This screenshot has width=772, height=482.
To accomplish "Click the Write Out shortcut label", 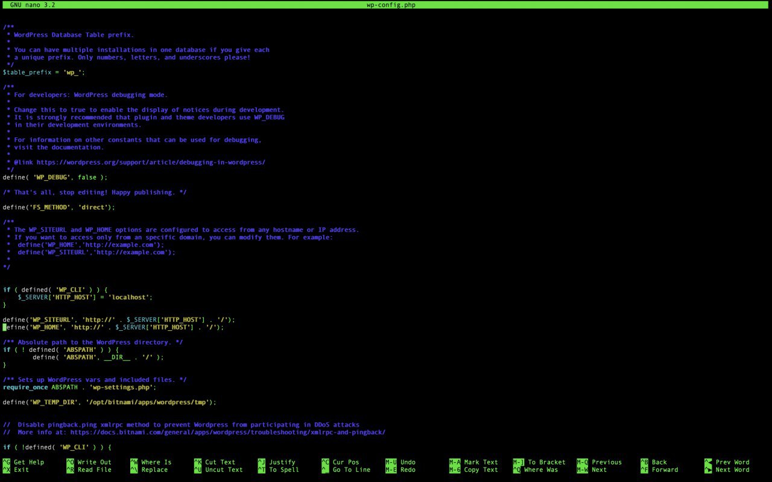I will [95, 462].
